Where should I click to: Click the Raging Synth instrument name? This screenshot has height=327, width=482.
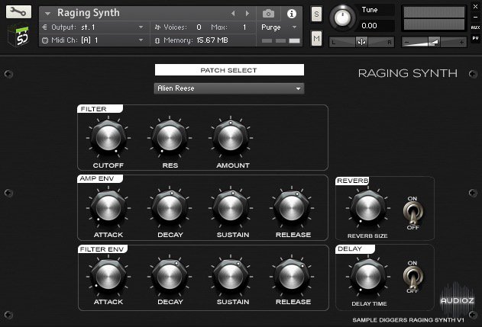[x=89, y=13]
